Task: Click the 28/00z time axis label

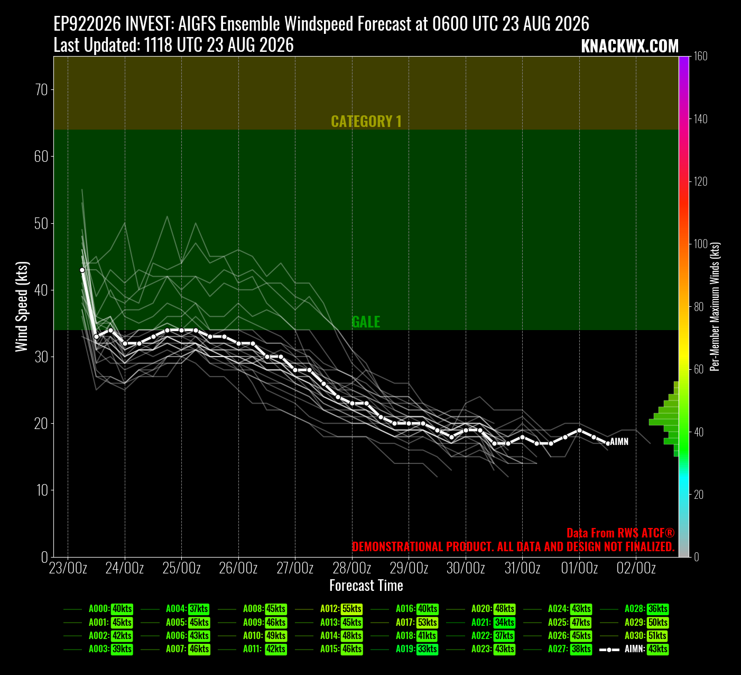Action: click(352, 568)
